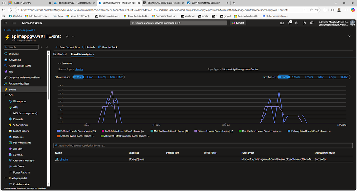Go to Home breadcrumb

tap(8, 30)
